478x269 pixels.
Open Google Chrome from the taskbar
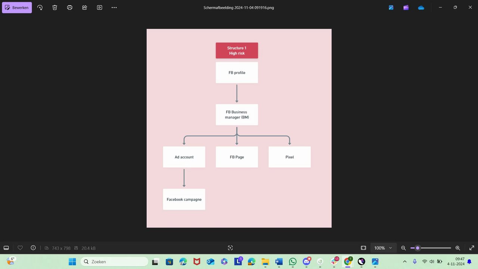click(x=348, y=262)
